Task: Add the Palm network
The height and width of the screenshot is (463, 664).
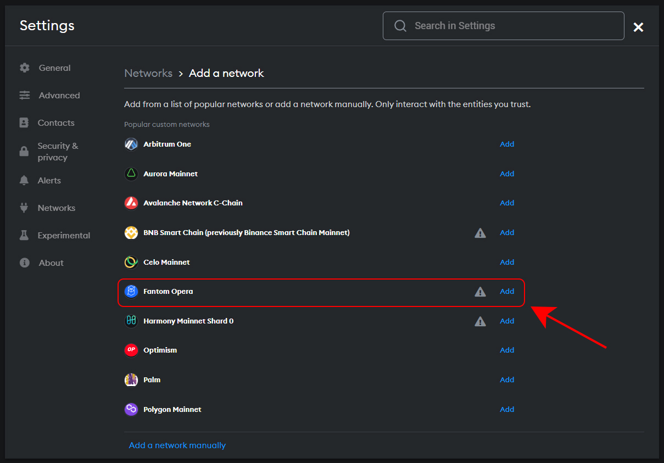Action: (507, 380)
